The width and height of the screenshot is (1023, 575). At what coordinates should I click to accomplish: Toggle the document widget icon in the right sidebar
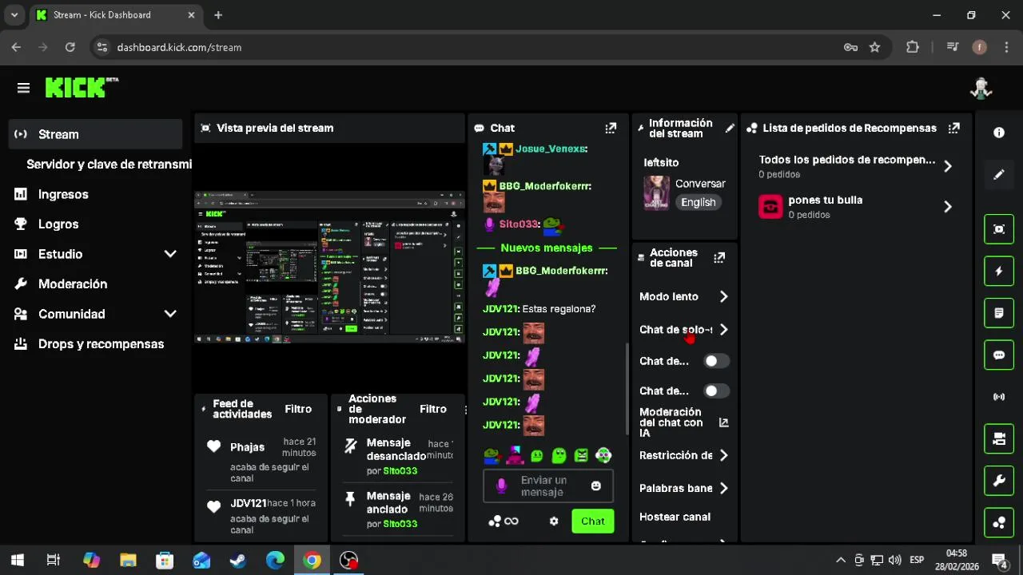pos(999,313)
